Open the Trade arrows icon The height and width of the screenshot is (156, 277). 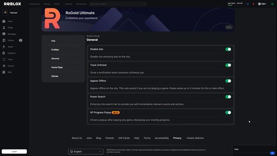4,59
